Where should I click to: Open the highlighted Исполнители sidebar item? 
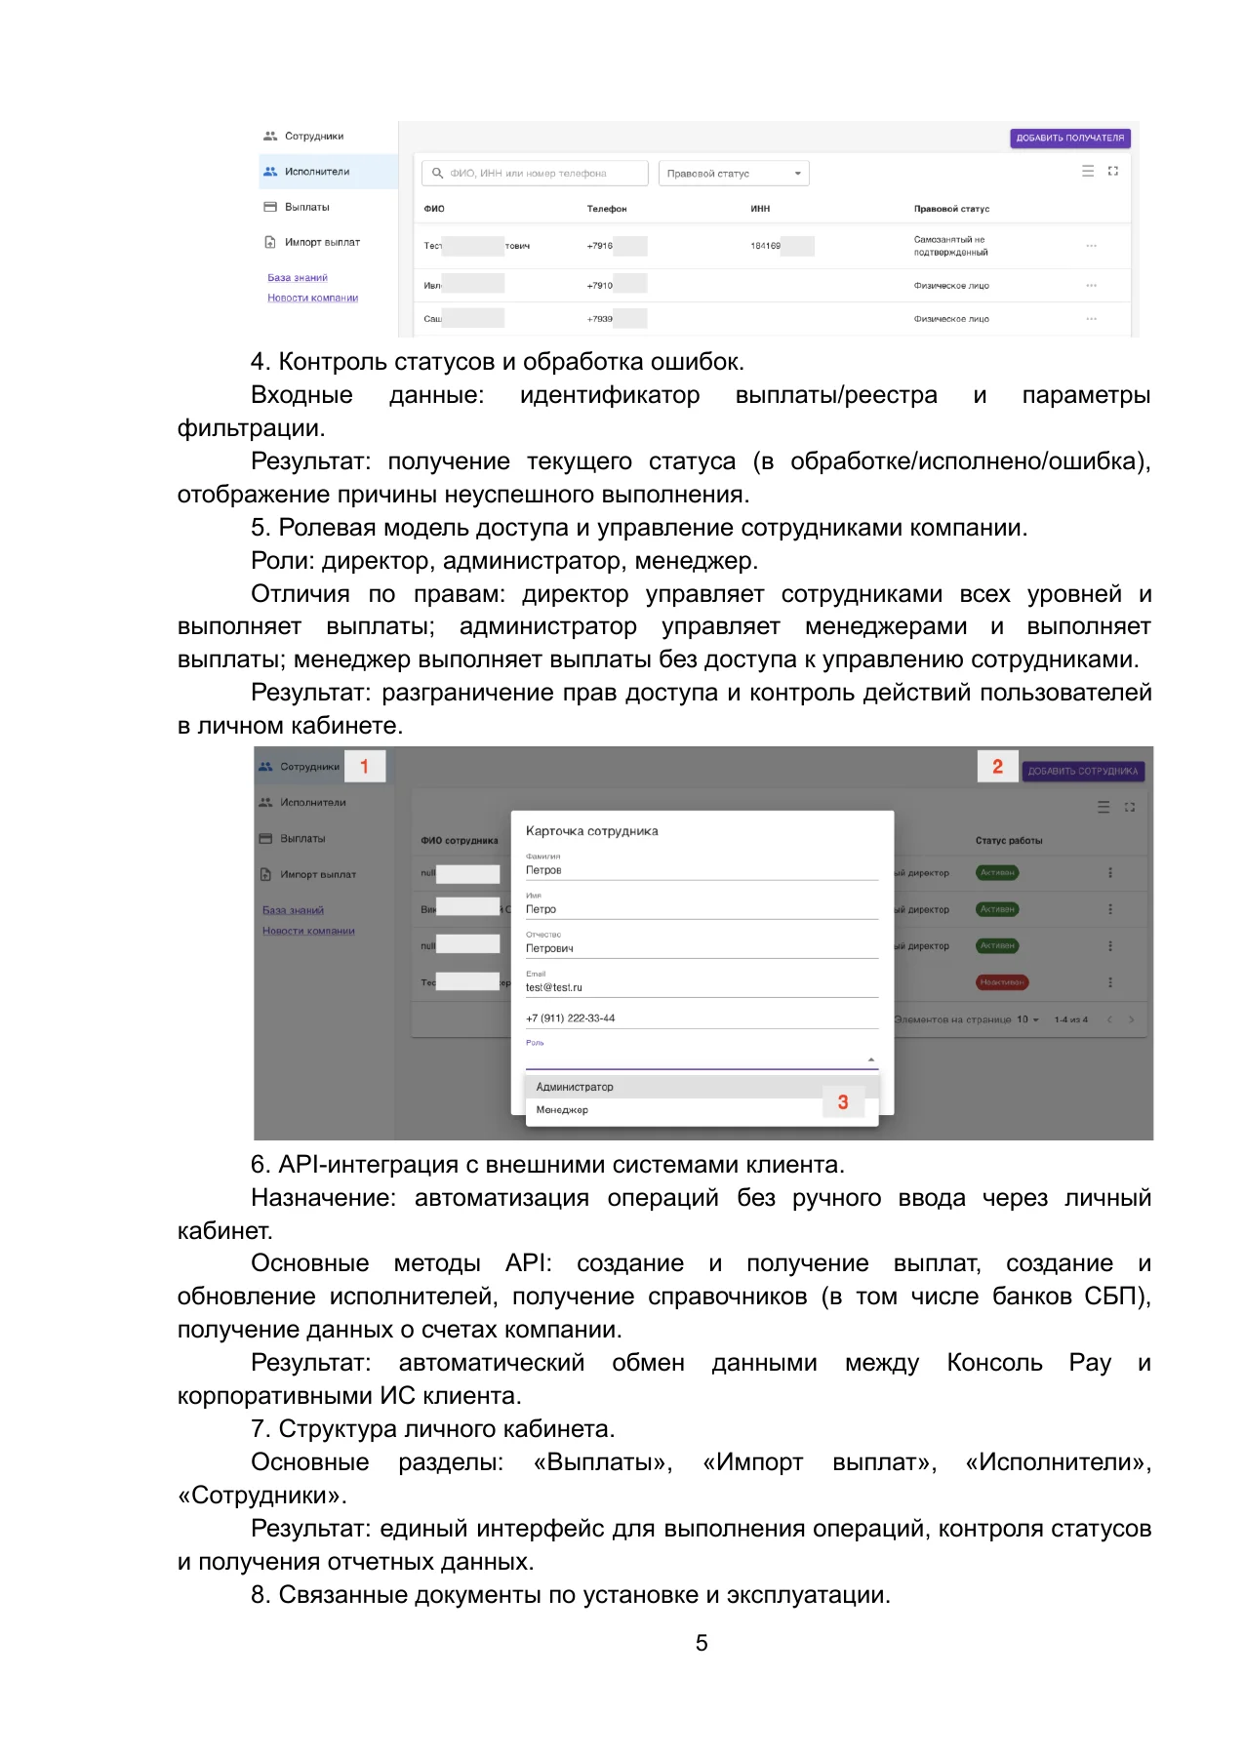click(329, 172)
